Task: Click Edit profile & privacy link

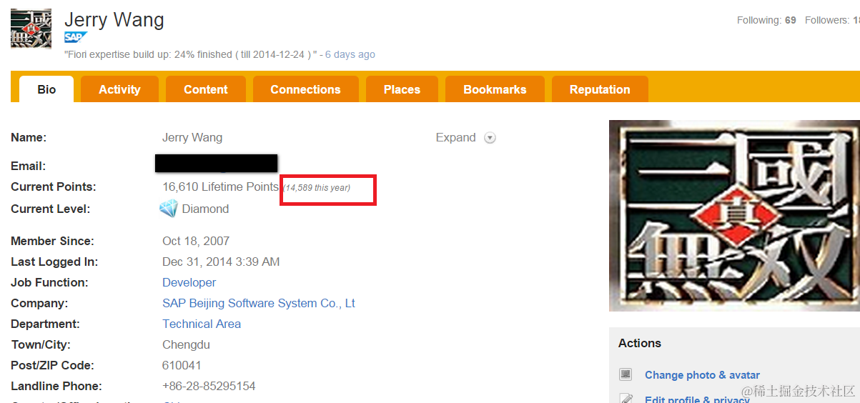Action: pos(697,399)
